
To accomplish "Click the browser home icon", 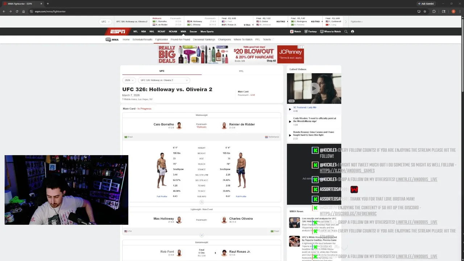I will tap(24, 11).
